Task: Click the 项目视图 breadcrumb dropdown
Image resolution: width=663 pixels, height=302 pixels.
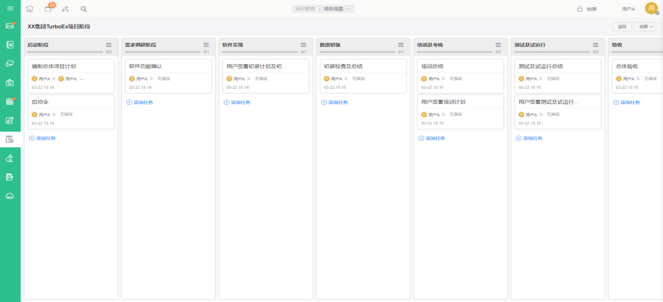Action: point(337,9)
